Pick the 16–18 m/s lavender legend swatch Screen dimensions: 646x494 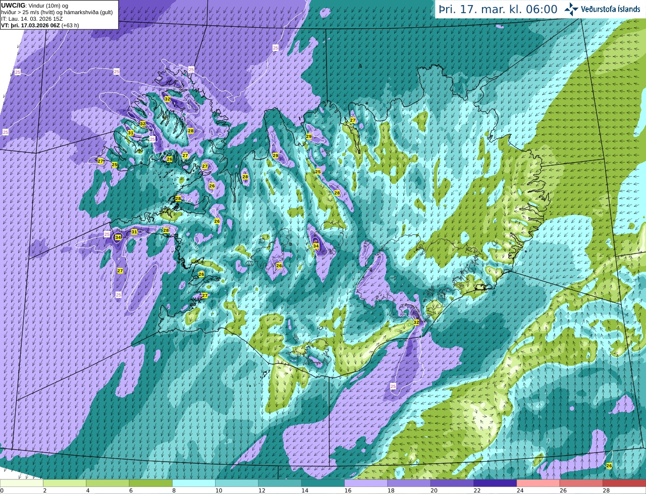[x=366, y=483]
